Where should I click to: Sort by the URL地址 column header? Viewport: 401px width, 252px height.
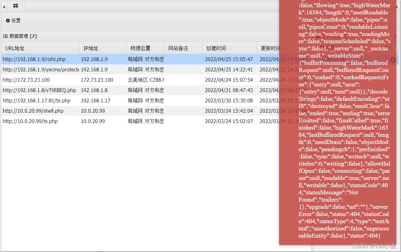click(x=40, y=48)
